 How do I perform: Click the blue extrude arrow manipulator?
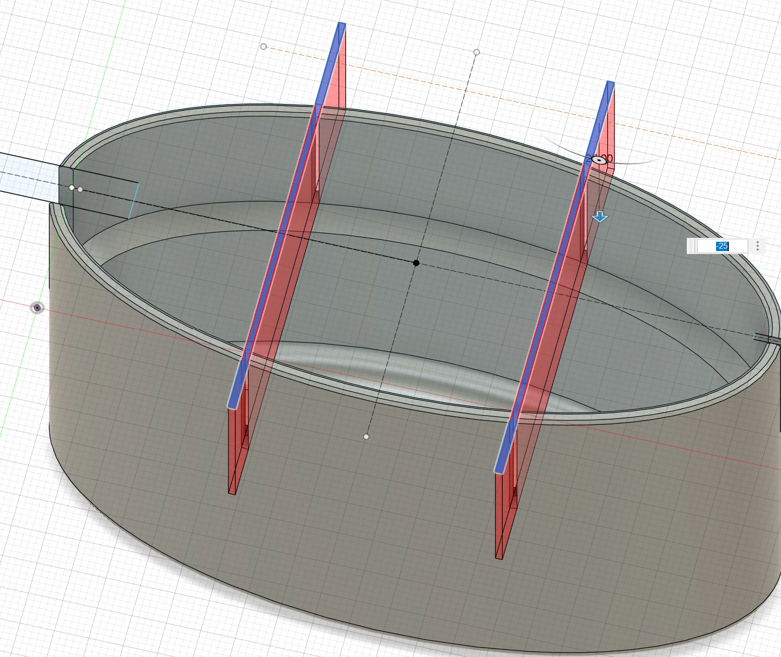coord(600,217)
